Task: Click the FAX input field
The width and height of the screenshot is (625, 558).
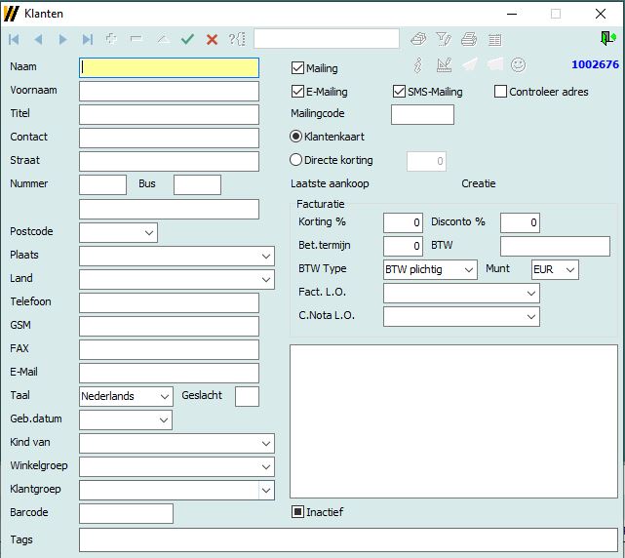Action: pyautogui.click(x=169, y=350)
